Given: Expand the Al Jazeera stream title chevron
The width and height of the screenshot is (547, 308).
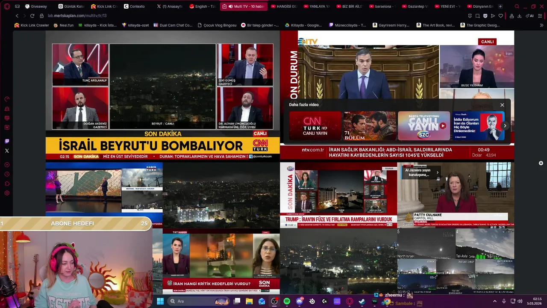Looking at the screenshot, I should (437, 172).
